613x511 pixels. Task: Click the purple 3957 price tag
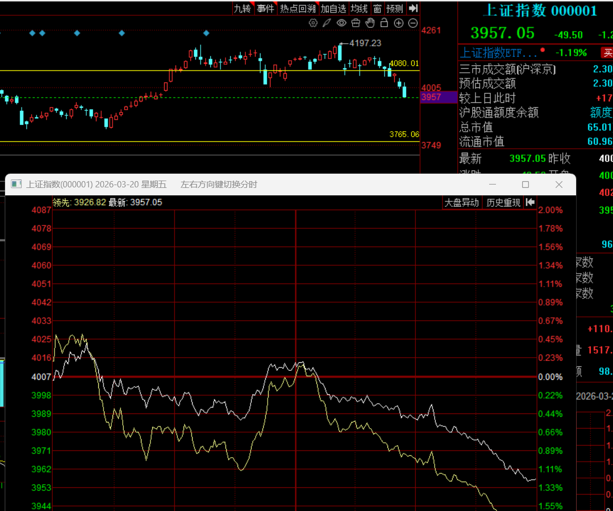pos(439,97)
